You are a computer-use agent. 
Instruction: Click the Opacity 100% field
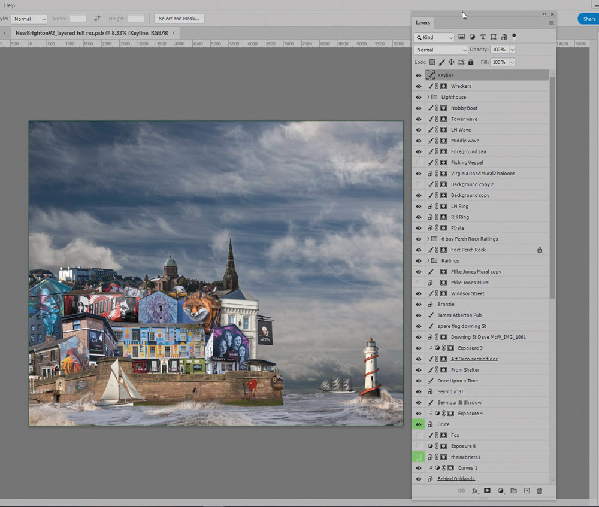click(x=499, y=50)
